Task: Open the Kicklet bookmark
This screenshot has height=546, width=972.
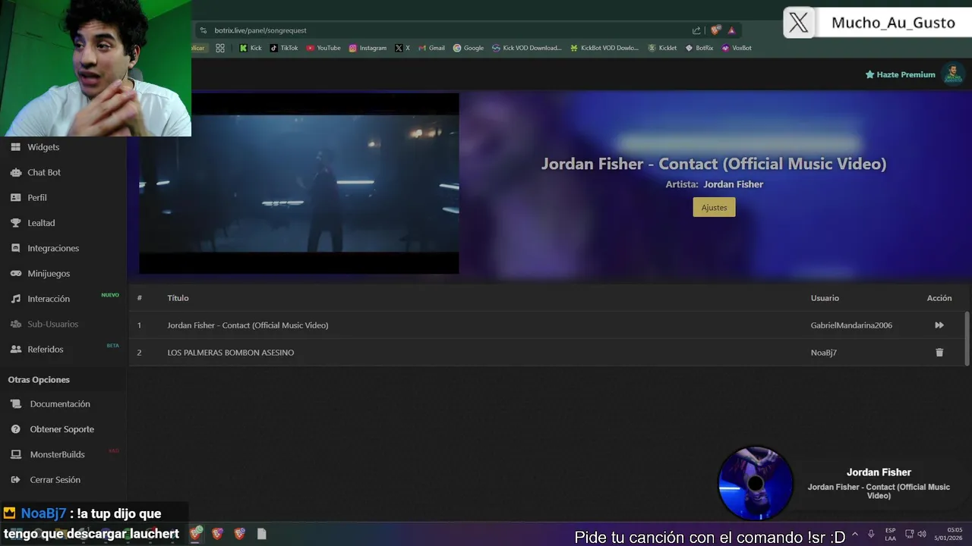Action: (x=662, y=48)
